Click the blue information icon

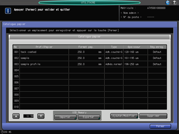tap(8, 11)
